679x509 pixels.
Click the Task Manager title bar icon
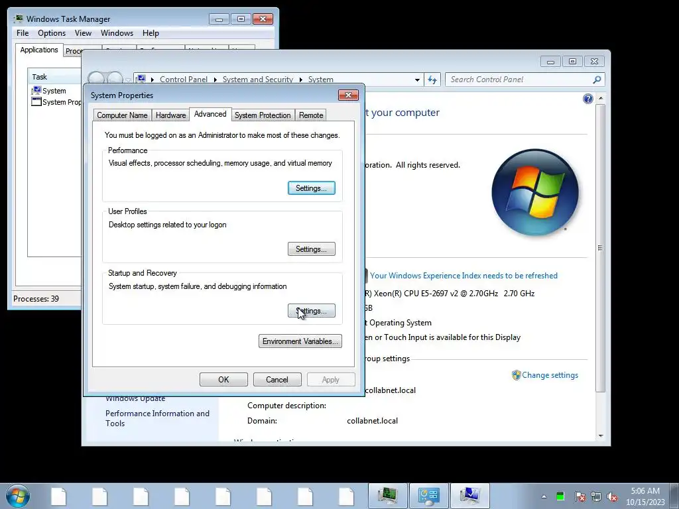pyautogui.click(x=18, y=19)
